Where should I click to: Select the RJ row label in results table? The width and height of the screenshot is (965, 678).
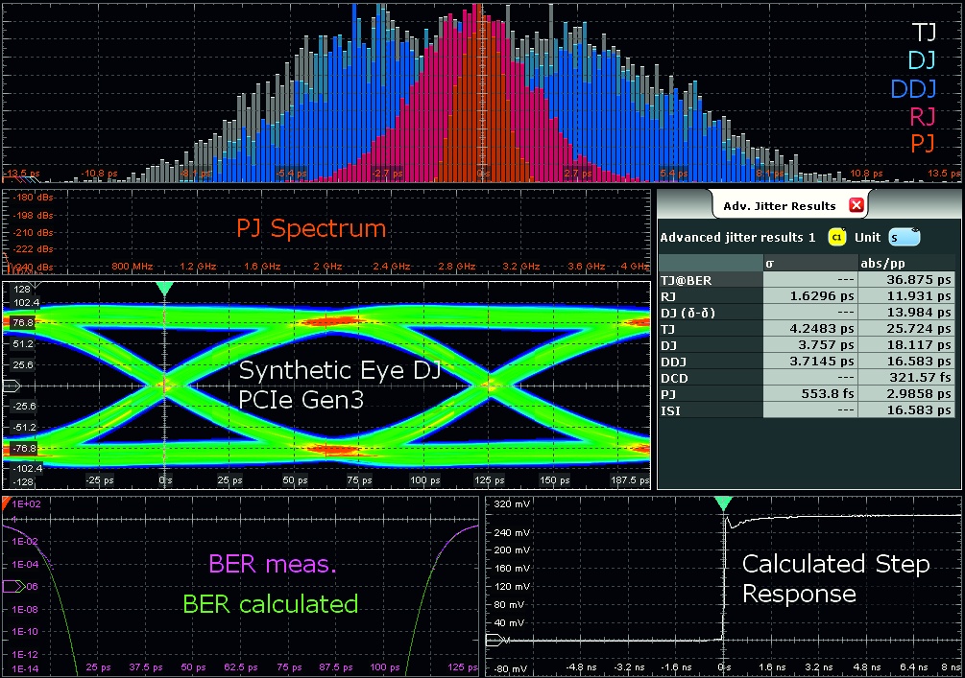[711, 296]
